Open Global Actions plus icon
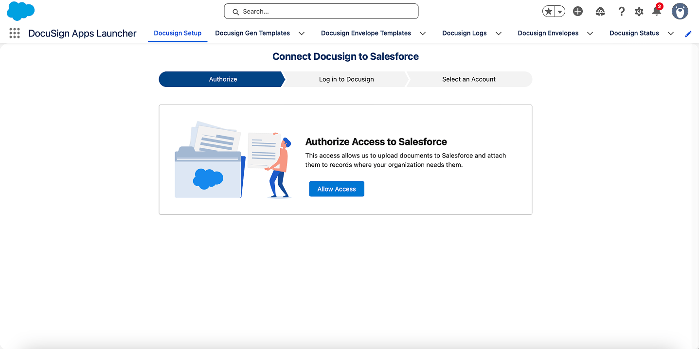 [x=578, y=12]
